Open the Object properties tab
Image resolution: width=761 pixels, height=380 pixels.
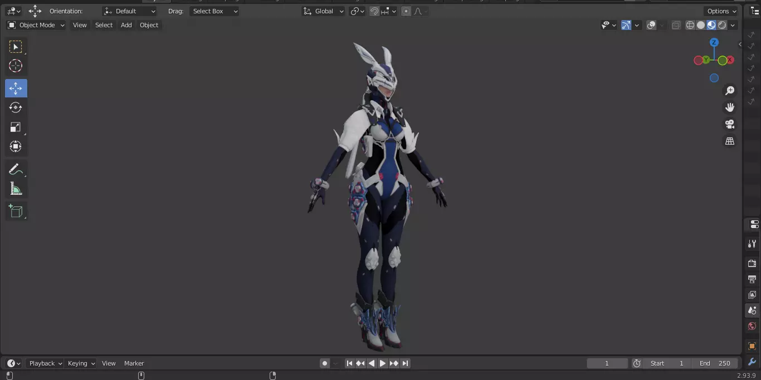pos(752,346)
